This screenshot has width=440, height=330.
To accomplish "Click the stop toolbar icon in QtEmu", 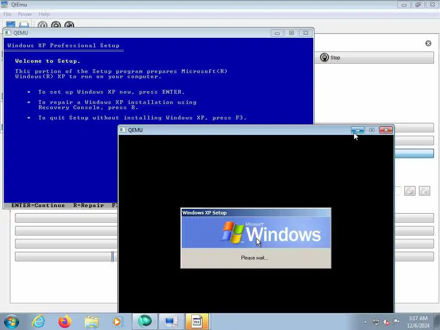I will click(56, 25).
